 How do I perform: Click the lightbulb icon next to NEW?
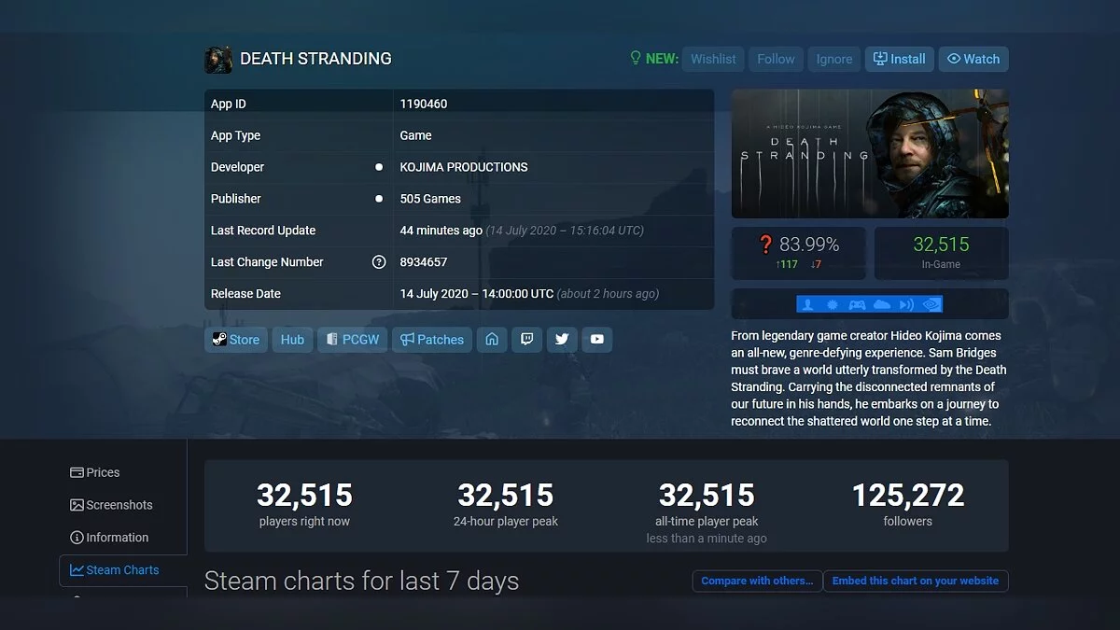[636, 59]
